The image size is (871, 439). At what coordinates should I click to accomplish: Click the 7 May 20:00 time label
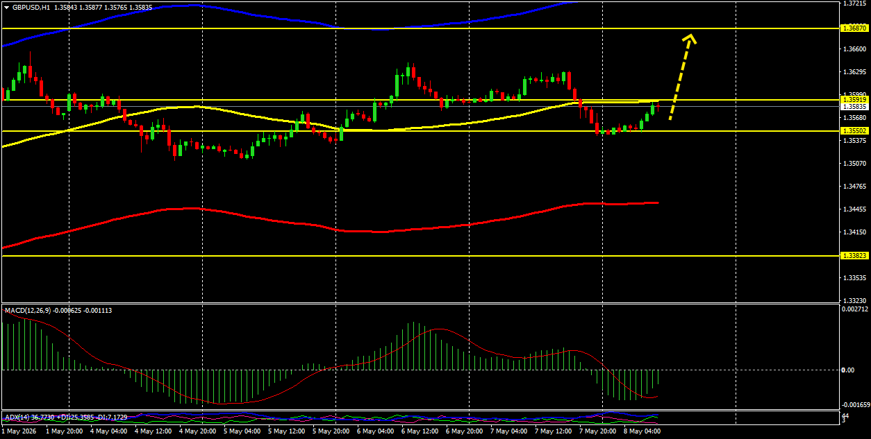(599, 431)
